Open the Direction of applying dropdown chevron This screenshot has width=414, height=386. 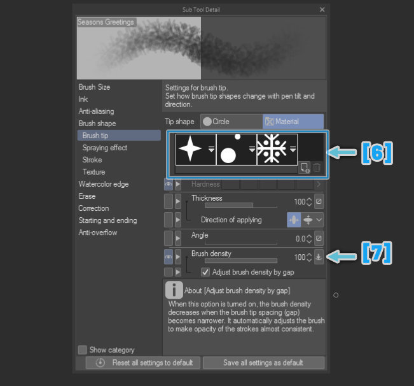click(319, 220)
